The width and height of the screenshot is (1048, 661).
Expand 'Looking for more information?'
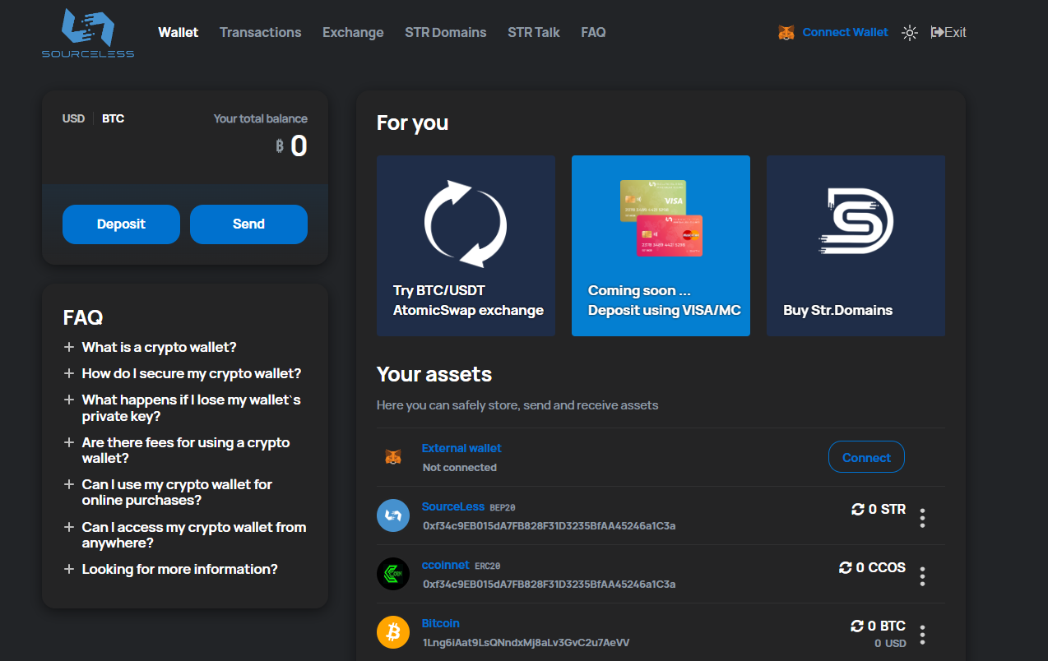171,569
